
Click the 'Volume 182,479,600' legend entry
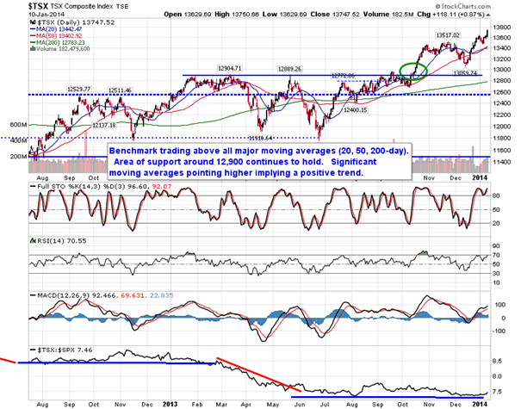(x=63, y=49)
